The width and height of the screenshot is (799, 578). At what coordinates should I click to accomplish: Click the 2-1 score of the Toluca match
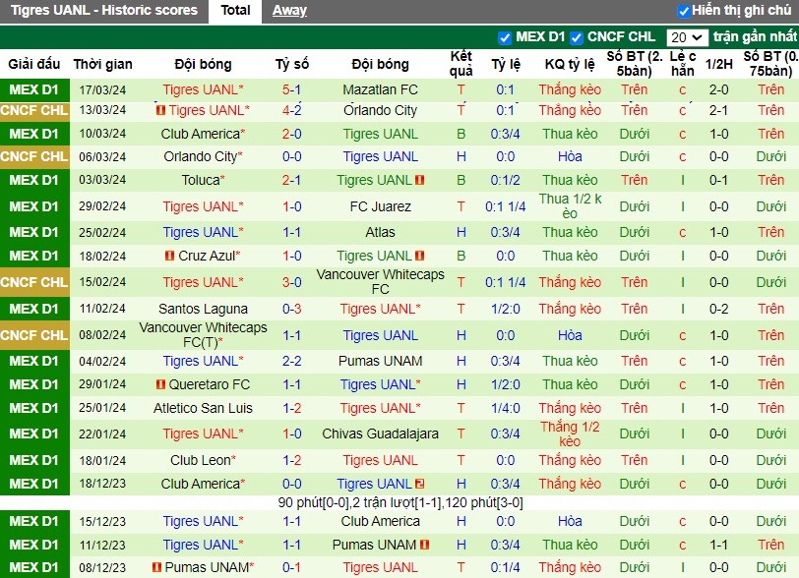click(x=291, y=180)
